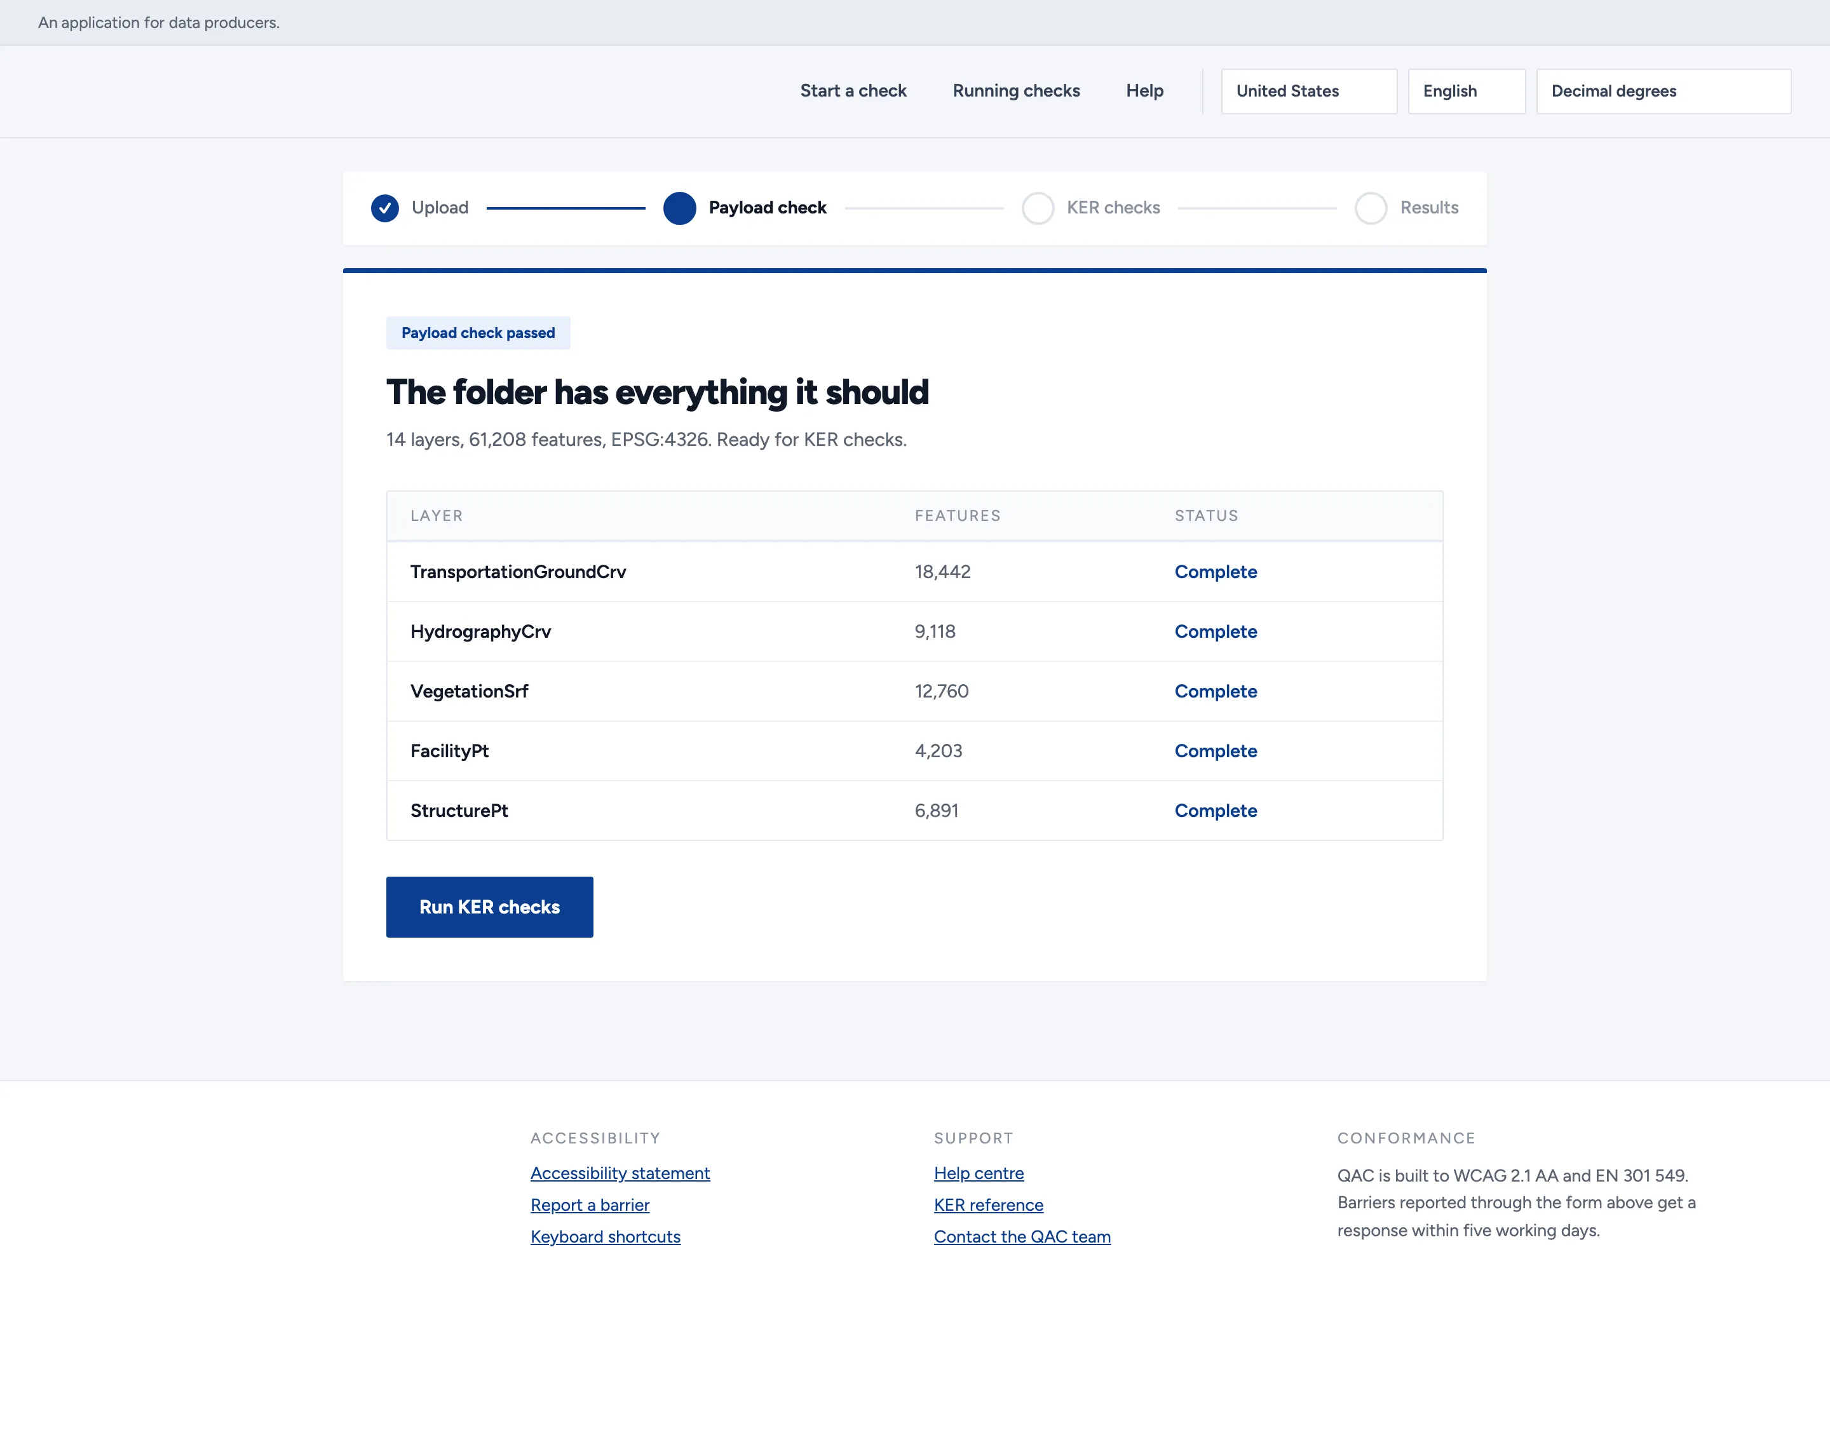The height and width of the screenshot is (1456, 1830).
Task: Select the StructurePt layer name
Action: [x=459, y=811]
